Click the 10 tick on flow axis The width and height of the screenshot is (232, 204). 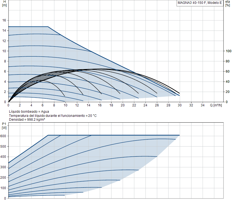pos(65,105)
